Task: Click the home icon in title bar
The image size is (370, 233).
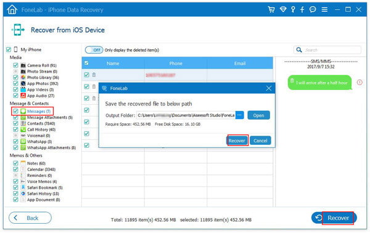Action: 12,9
